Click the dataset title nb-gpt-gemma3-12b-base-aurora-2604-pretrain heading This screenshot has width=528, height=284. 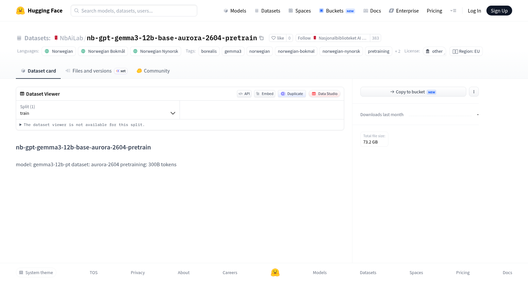pos(83,147)
